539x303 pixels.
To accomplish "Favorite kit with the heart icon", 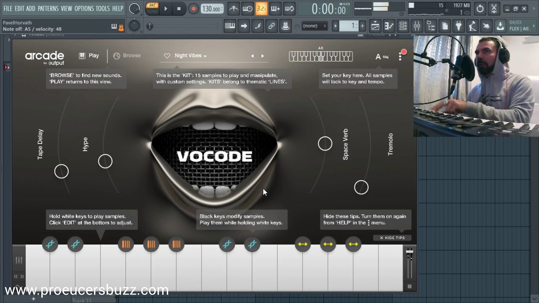I will (x=167, y=56).
